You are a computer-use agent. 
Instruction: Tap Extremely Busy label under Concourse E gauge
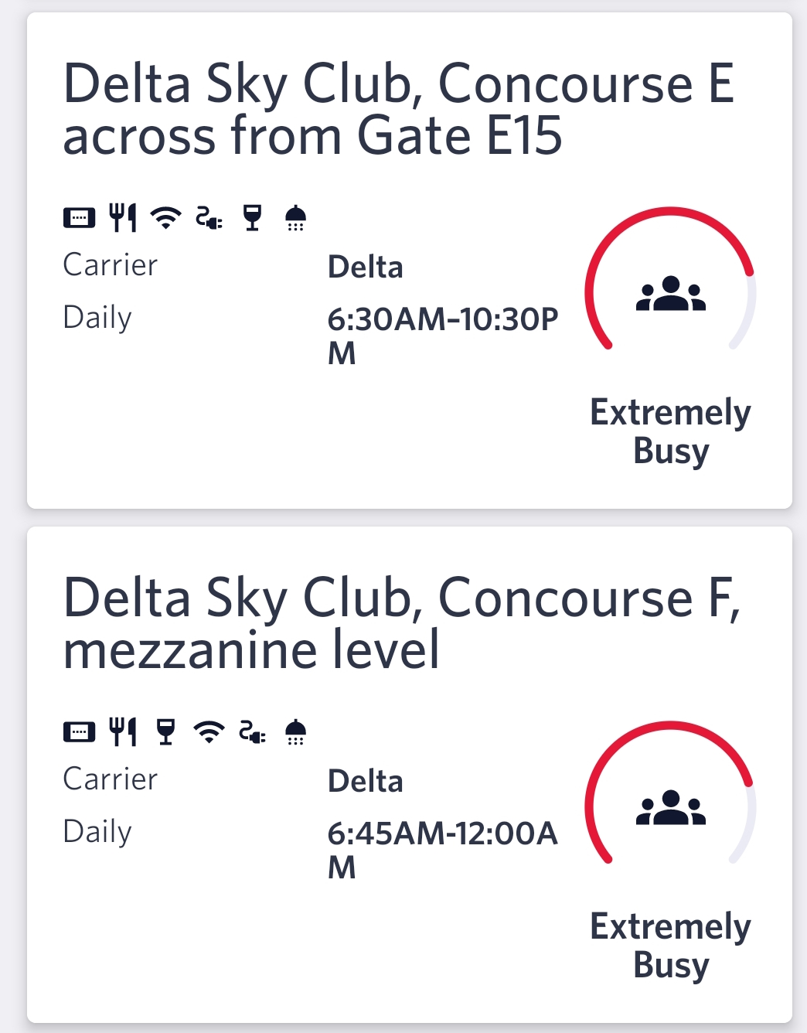point(670,431)
